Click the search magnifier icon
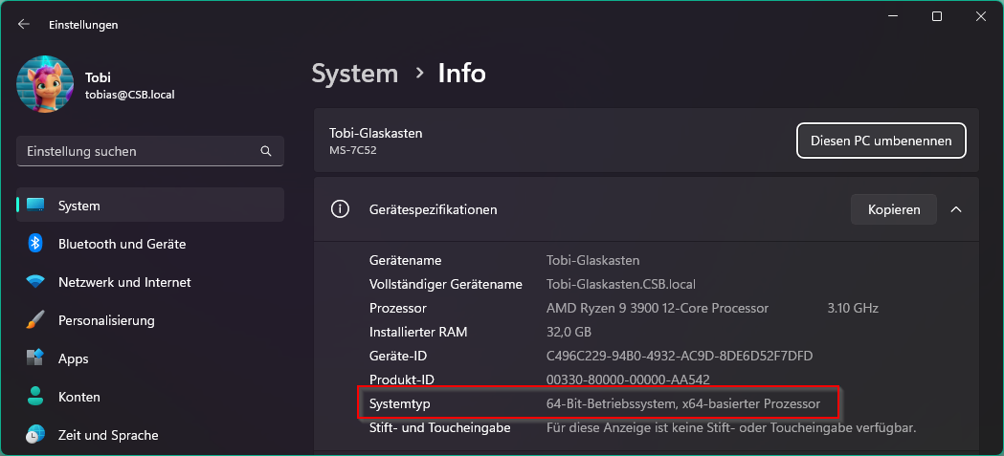Screen dimensions: 1004x456 coord(266,152)
